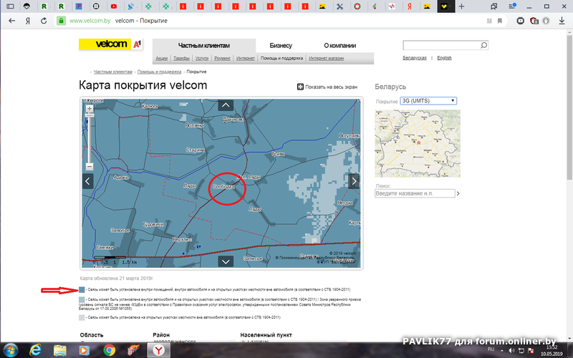Switch to the satellite dish icon tab
This screenshot has height=358, width=573.
click(131, 6)
